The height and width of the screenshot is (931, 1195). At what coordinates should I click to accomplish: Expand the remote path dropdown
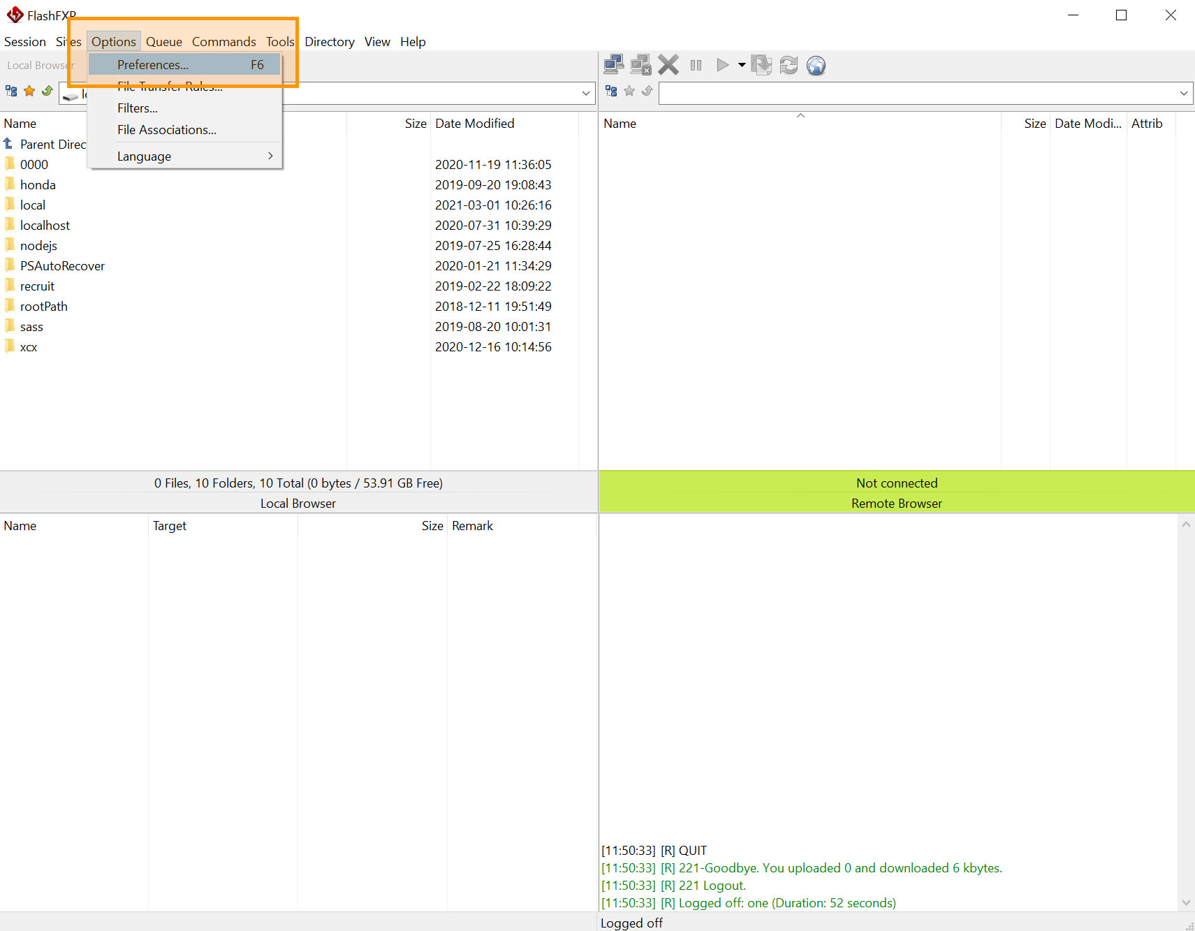[1183, 93]
